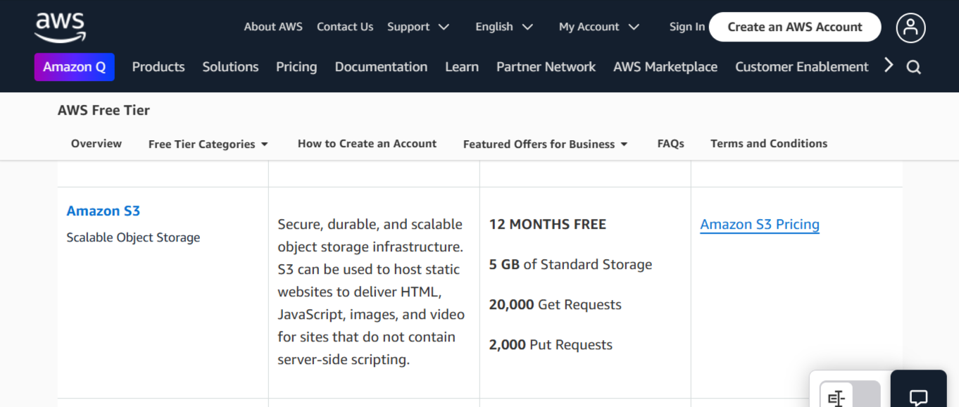Open the Terms and Conditions tab
959x407 pixels.
769,144
